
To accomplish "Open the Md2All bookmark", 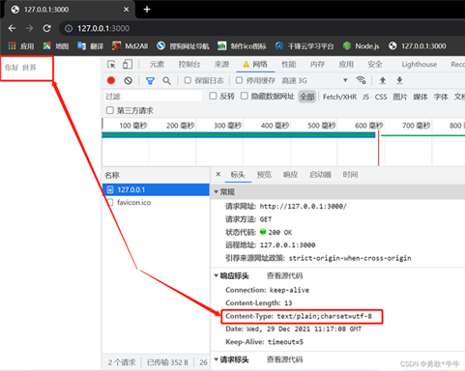I will (130, 46).
